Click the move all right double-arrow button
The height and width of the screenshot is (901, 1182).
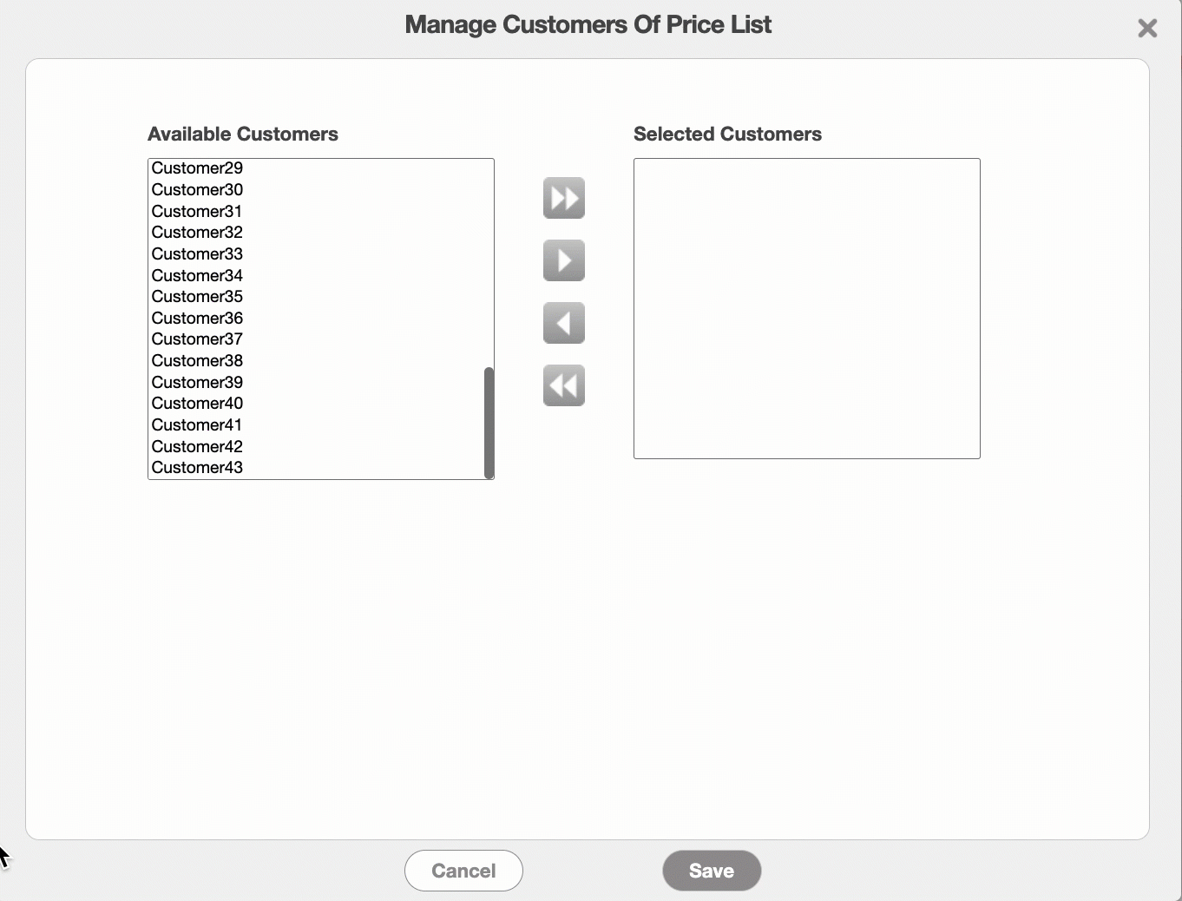[564, 198]
